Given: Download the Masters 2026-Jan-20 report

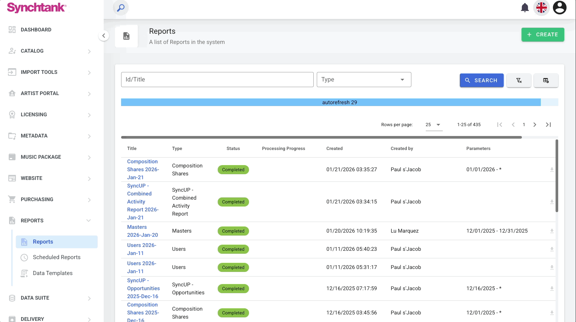Looking at the screenshot, I should coord(552,231).
